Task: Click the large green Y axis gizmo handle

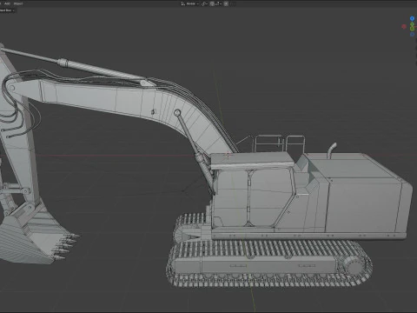Action: (412, 29)
